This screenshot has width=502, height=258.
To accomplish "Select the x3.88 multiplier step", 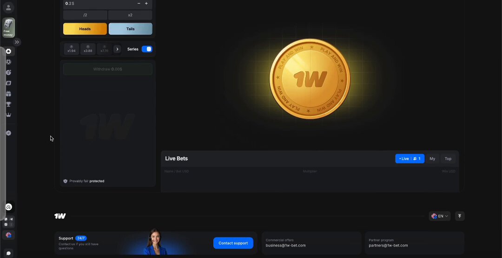I will 88,49.
